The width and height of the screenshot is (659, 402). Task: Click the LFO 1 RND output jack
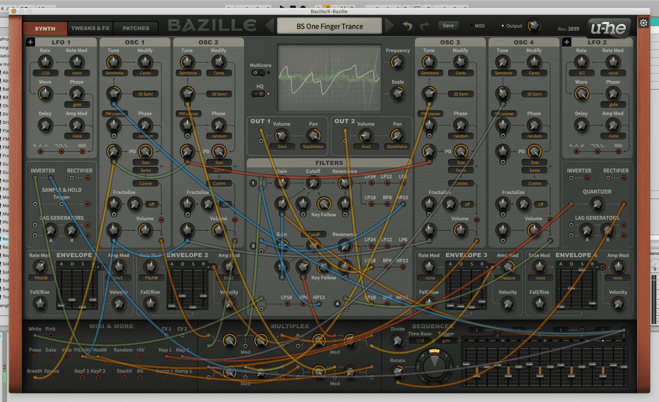click(x=82, y=152)
